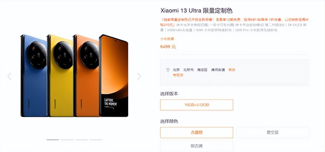Click the 修改 link to change address
This screenshot has height=152, width=325.
click(232, 70)
